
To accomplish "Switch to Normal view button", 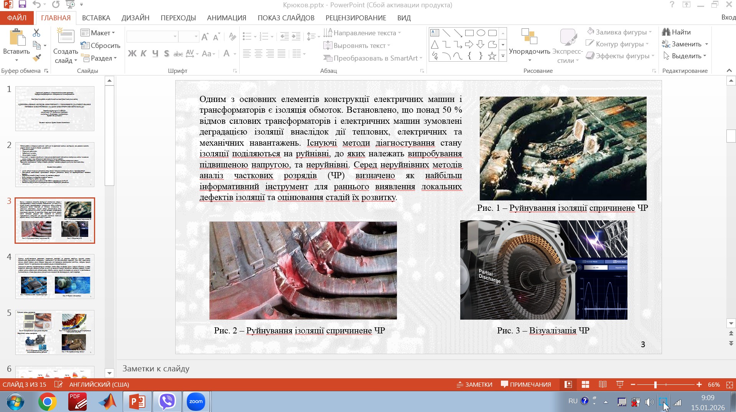I will pyautogui.click(x=568, y=384).
